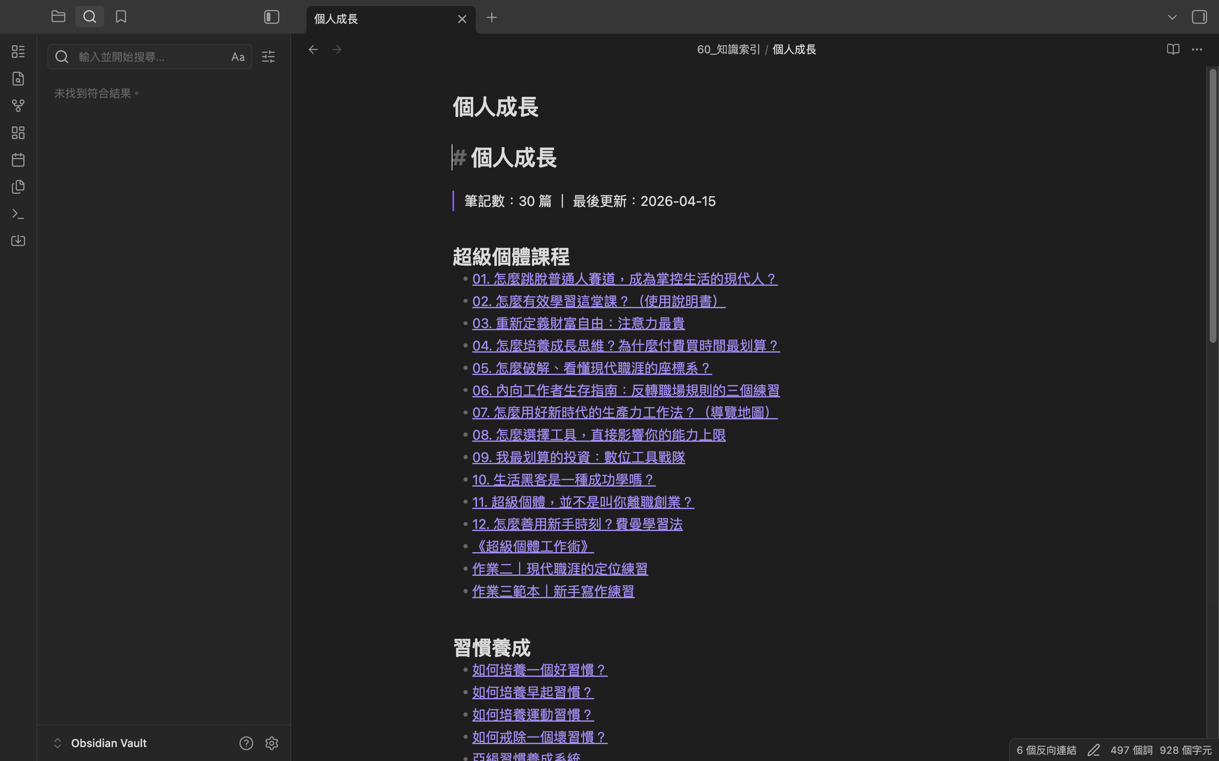Open a new tab with plus icon
This screenshot has width=1219, height=761.
(492, 18)
